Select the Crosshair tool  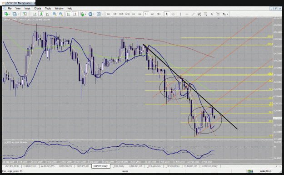click(x=173, y=14)
